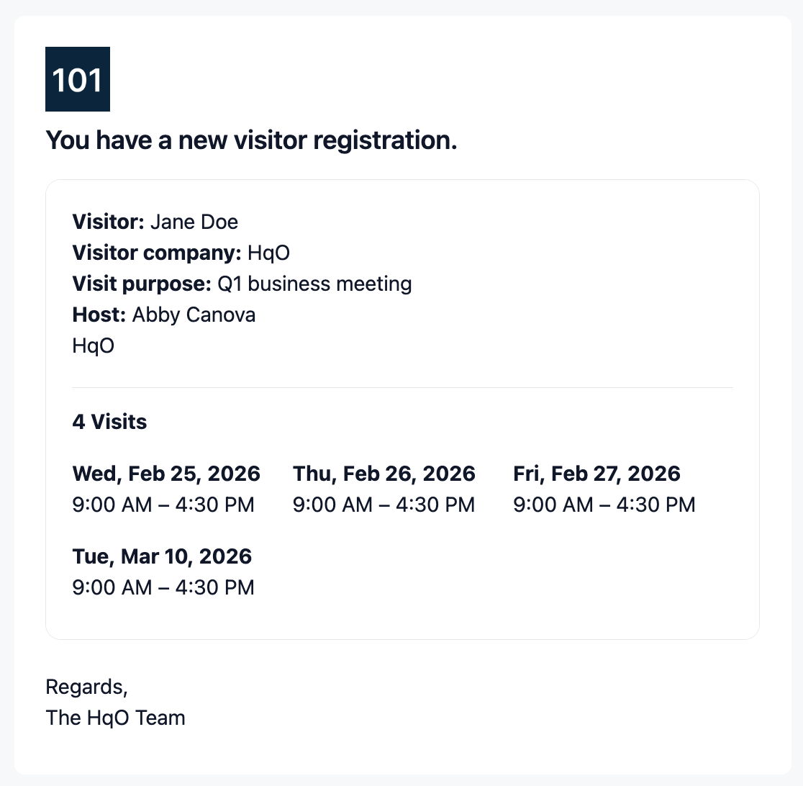Select the Thu, Feb 26, 2026 date

point(384,474)
